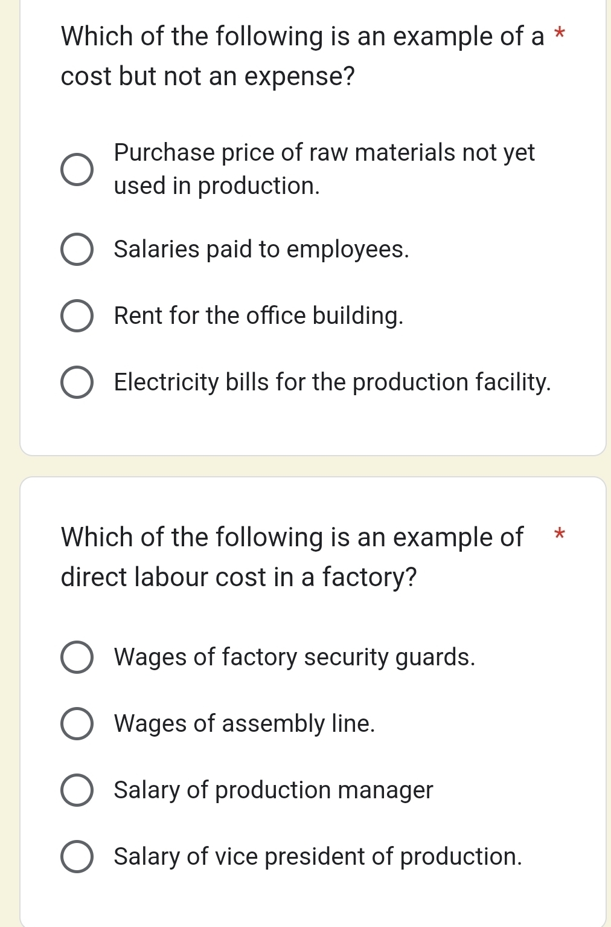Mark the 'Rent for the office building' radio circle
This screenshot has width=611, height=927.
click(x=77, y=315)
